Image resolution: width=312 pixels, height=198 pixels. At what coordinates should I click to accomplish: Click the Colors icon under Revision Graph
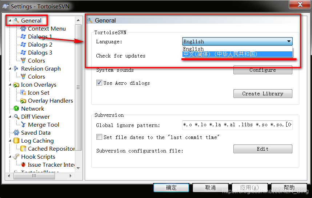click(x=23, y=76)
